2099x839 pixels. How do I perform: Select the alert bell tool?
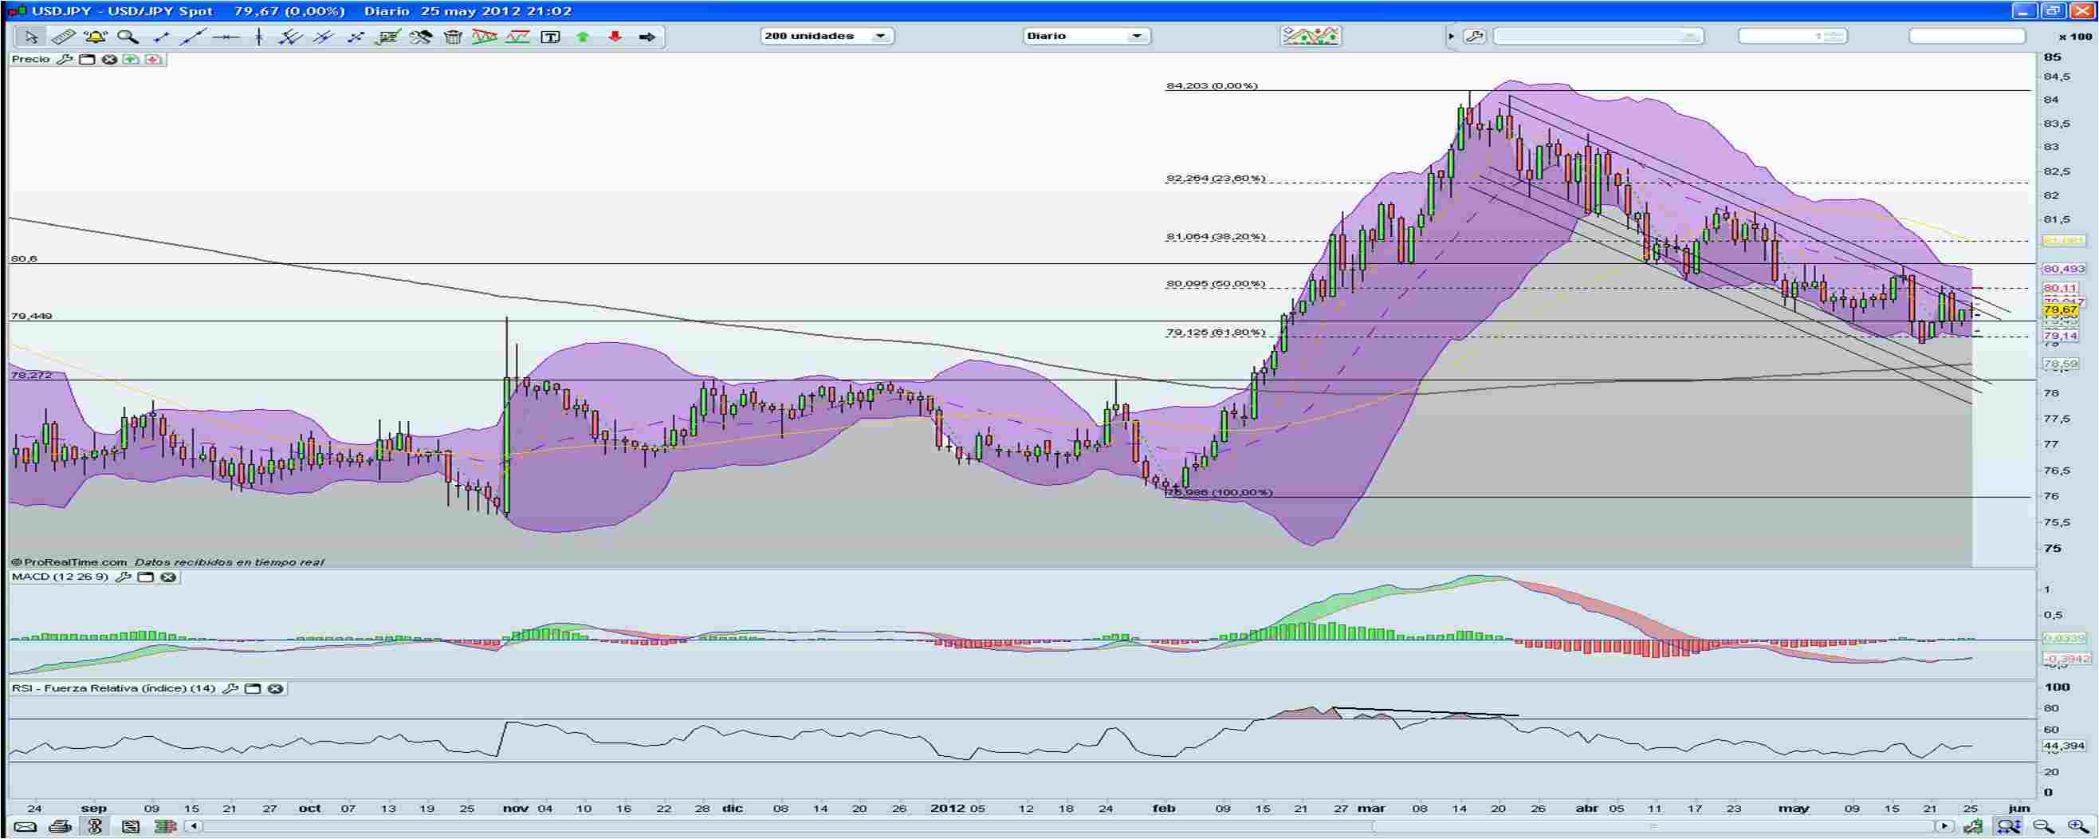tap(95, 37)
